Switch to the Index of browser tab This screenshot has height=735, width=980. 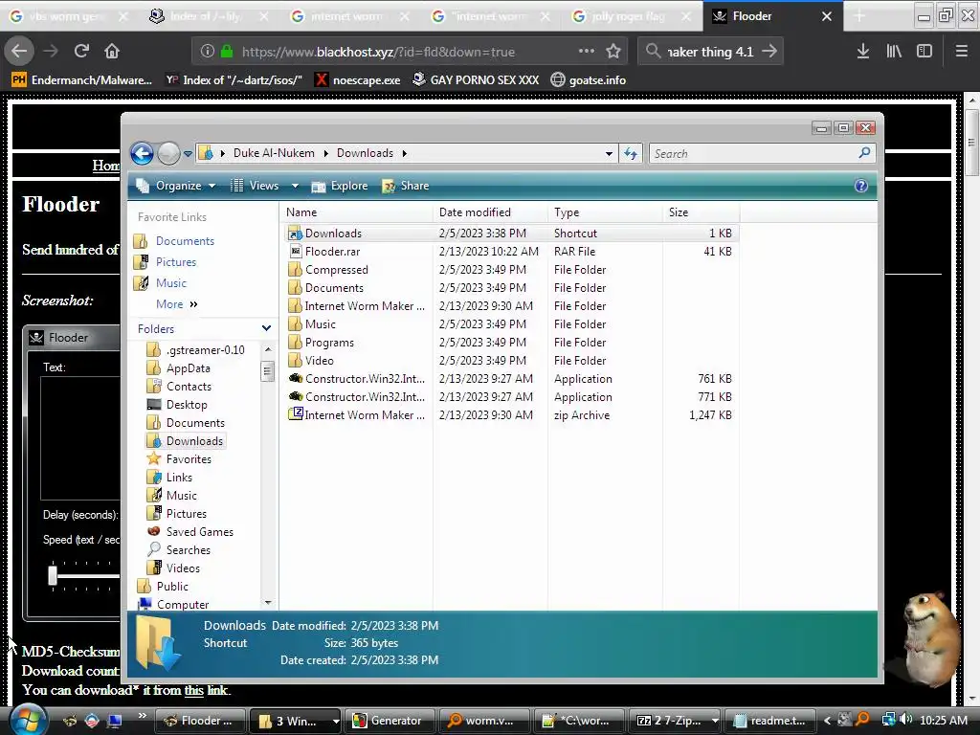pyautogui.click(x=207, y=16)
